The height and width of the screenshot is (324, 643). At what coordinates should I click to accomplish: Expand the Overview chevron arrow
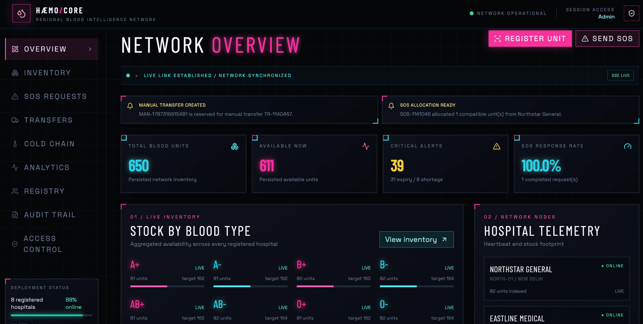click(x=90, y=49)
